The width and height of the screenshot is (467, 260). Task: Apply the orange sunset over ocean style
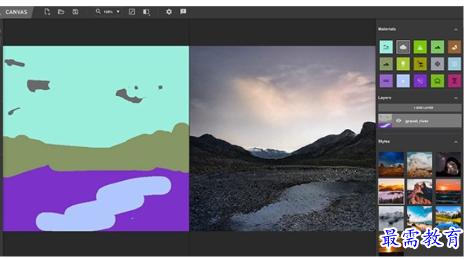point(448,191)
